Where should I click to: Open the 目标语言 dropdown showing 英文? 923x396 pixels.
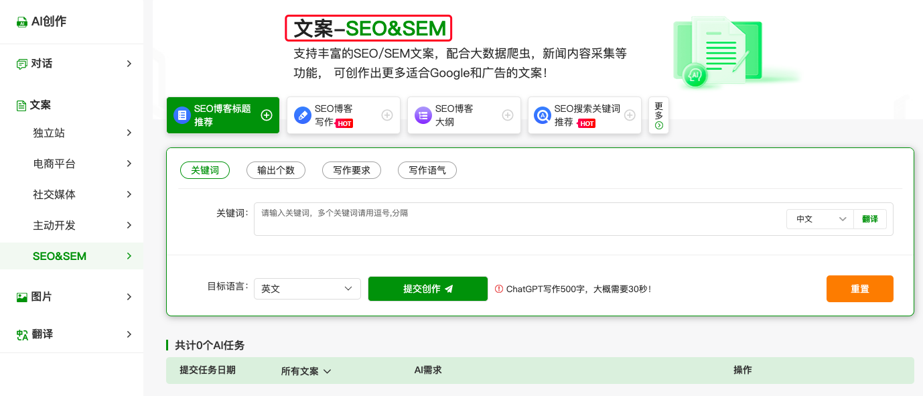[307, 289]
